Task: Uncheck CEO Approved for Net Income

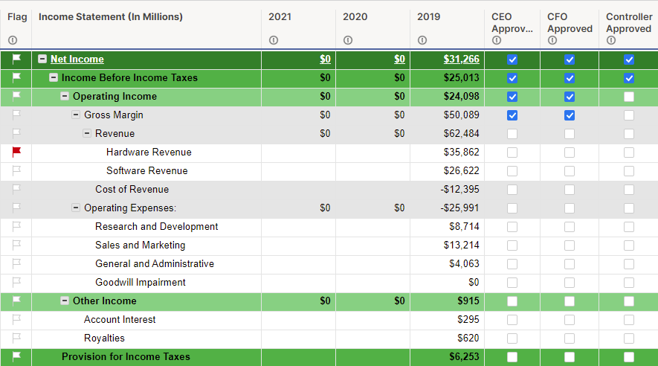Action: pyautogui.click(x=512, y=60)
